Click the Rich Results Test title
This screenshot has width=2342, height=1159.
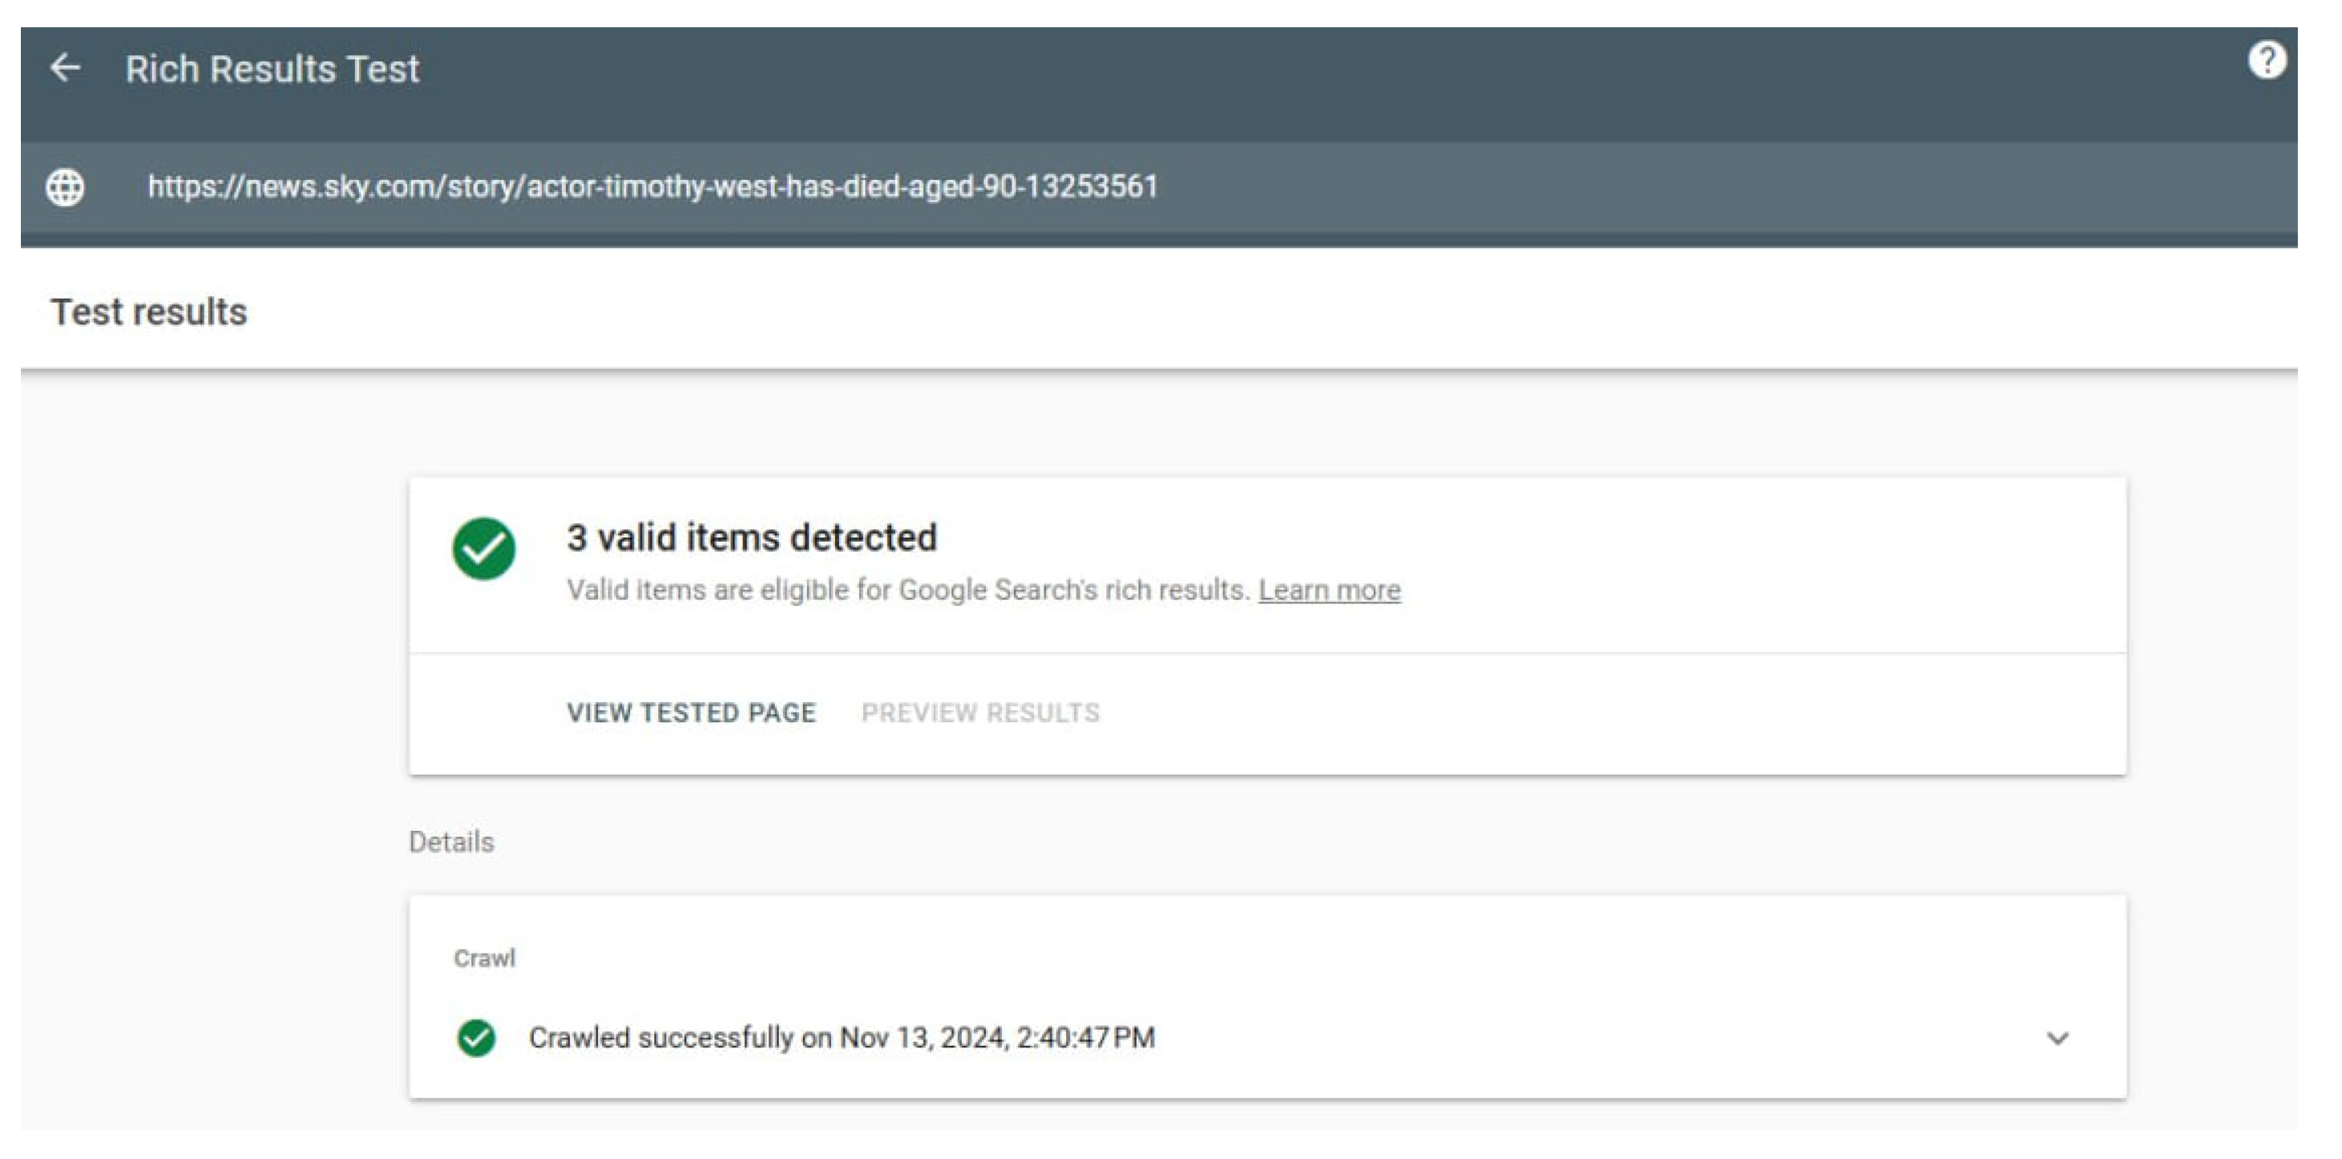tap(272, 69)
